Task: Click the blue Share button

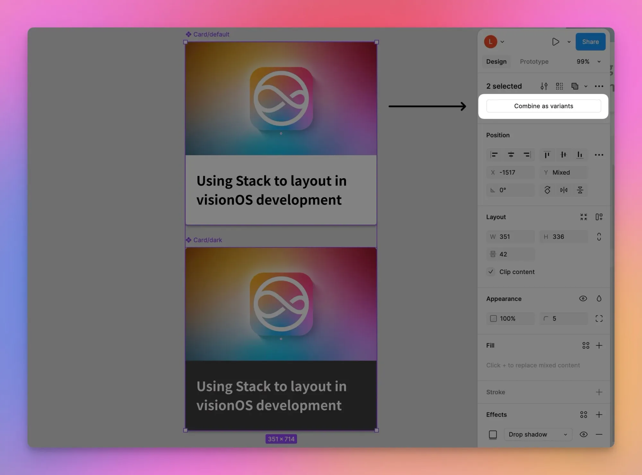Action: (590, 42)
